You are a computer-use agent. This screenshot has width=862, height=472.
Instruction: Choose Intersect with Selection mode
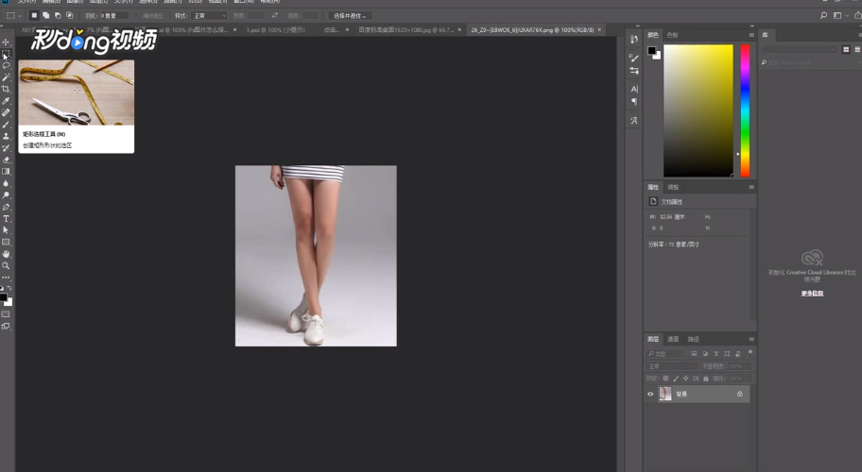pyautogui.click(x=70, y=15)
